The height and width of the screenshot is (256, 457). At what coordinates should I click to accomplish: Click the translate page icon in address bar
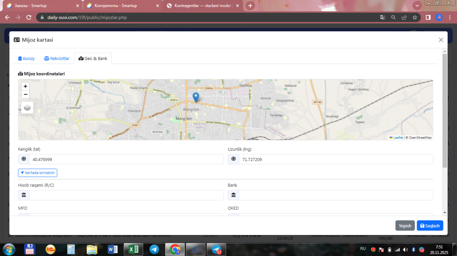point(382,17)
